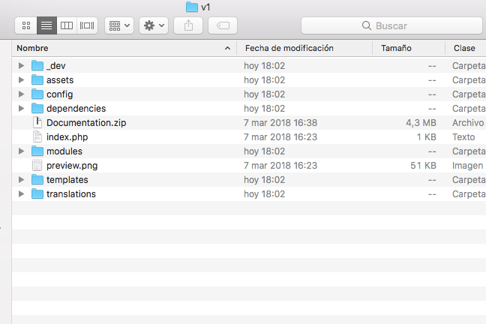The image size is (486, 324).
Task: Sort by the Clase column header
Action: coord(466,48)
